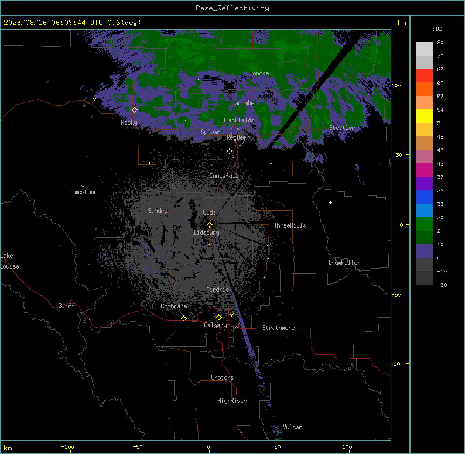Click the Didsbury label
Viewport: 465px width, 454px height.
click(x=207, y=232)
